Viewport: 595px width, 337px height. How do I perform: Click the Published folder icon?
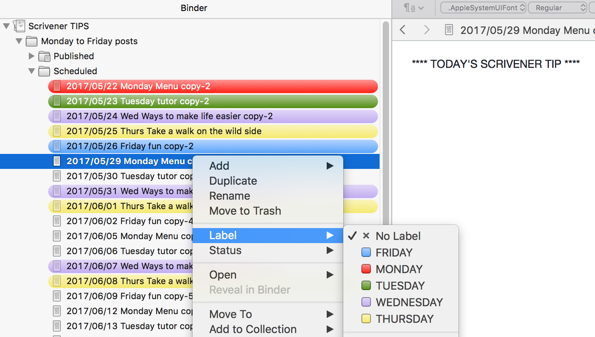[44, 56]
